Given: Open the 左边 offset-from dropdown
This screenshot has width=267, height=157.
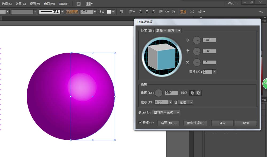Looking at the screenshot, I should click(191, 102).
